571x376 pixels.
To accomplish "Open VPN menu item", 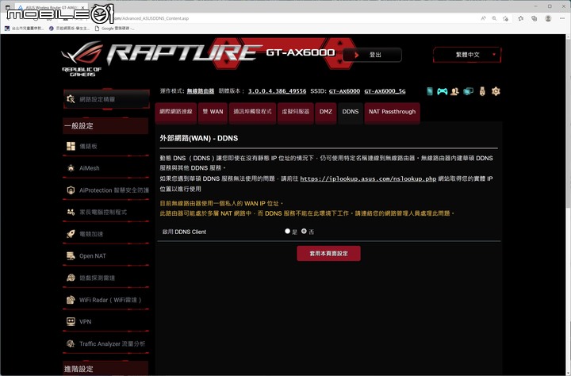I will (x=106, y=321).
